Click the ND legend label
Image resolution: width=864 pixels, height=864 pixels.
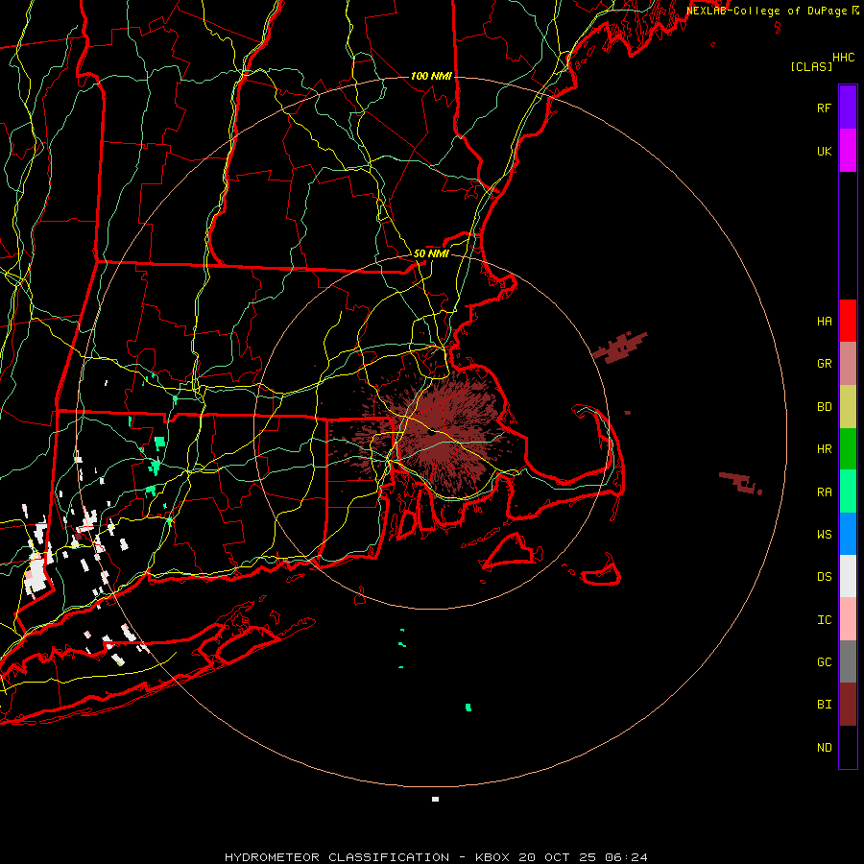825,748
